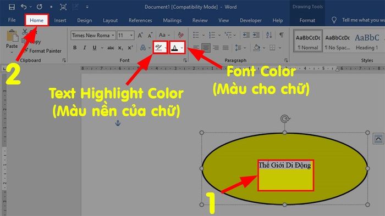Image resolution: width=385 pixels, height=216 pixels.
Task: Click the Tell me what you want box
Action: pyautogui.click(x=359, y=20)
